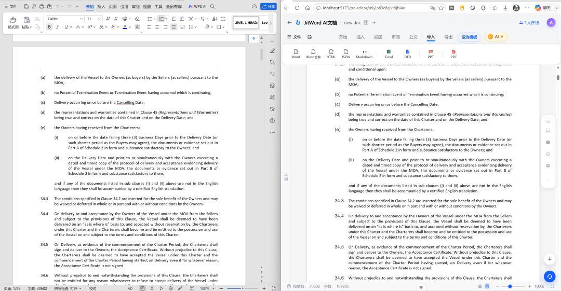
Task: Import an OFD file in JitWord
Action: (408, 53)
